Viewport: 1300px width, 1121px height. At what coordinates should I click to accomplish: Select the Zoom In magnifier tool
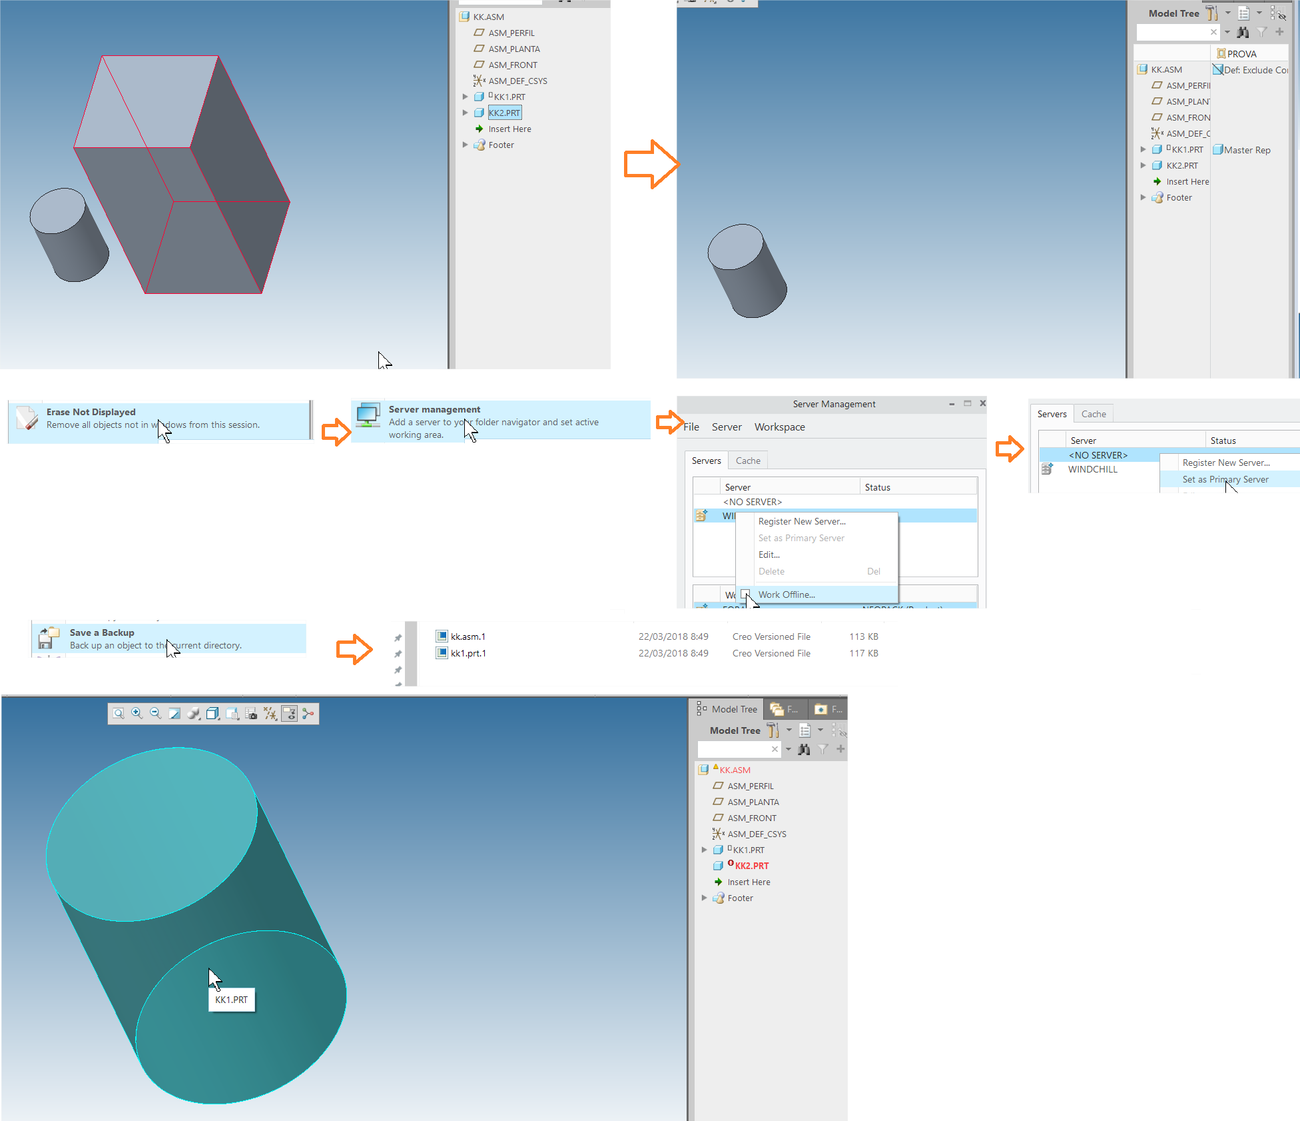[x=137, y=713]
